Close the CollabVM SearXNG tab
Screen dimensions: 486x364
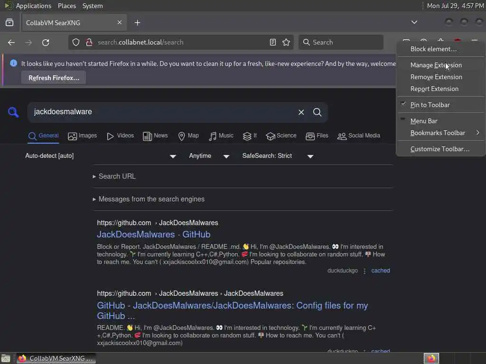click(119, 23)
